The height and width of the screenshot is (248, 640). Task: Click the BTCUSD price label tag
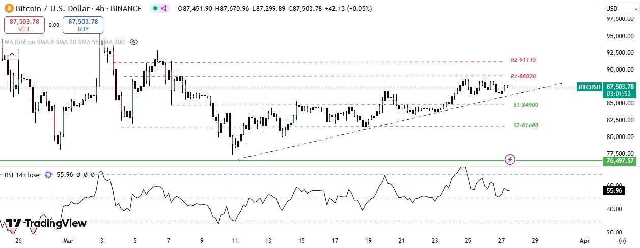[590, 87]
